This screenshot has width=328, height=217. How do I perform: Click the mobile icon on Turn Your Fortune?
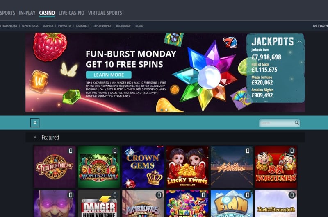(71, 151)
